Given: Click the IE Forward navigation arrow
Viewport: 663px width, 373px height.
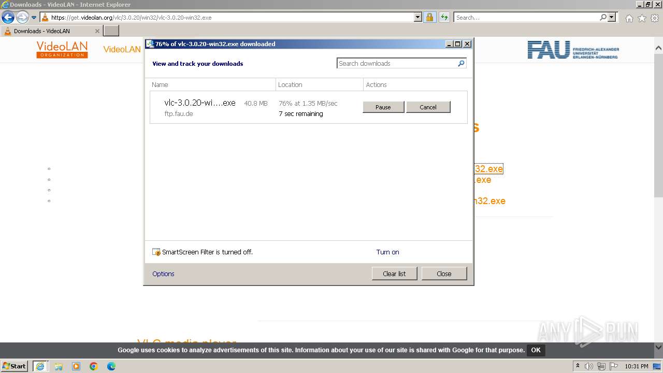Looking at the screenshot, I should (22, 18).
